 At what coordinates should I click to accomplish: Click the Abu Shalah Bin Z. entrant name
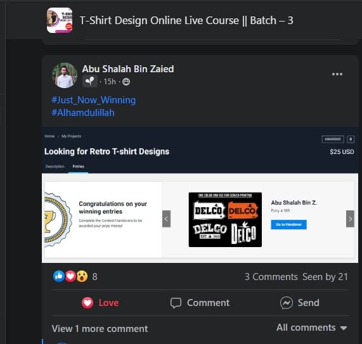294,203
